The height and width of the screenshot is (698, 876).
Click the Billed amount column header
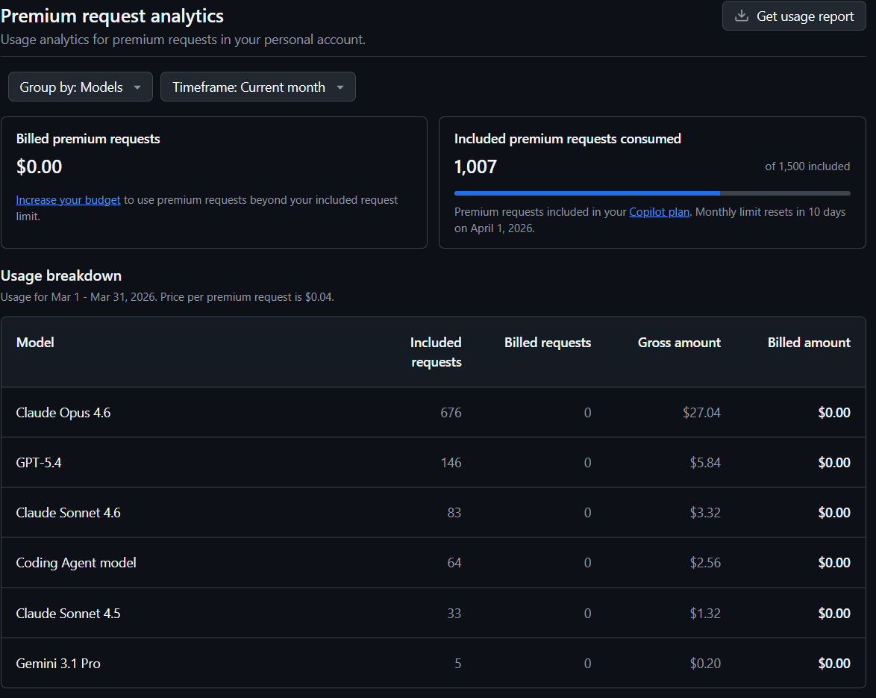pos(809,343)
